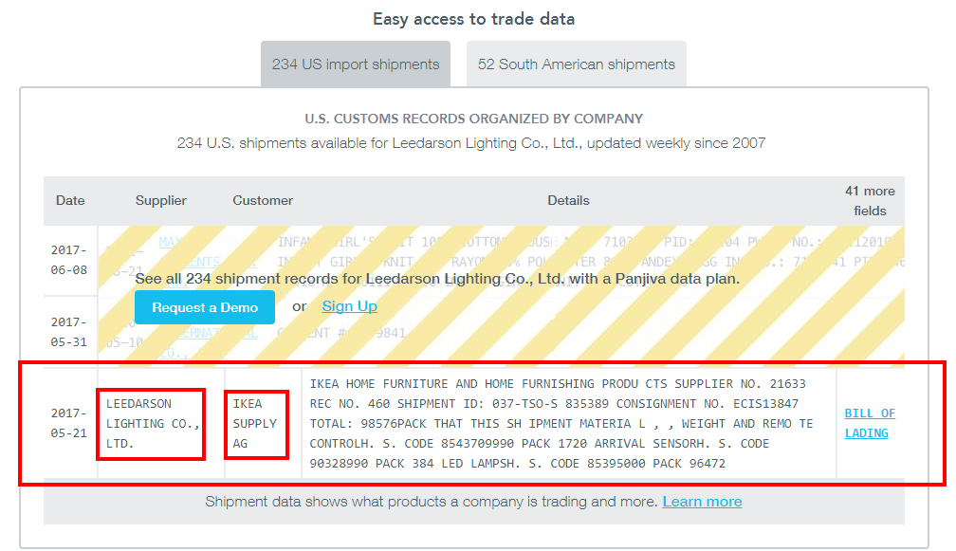Select the Leedarson Lighting Co., Ltd. supplier cell

click(152, 423)
